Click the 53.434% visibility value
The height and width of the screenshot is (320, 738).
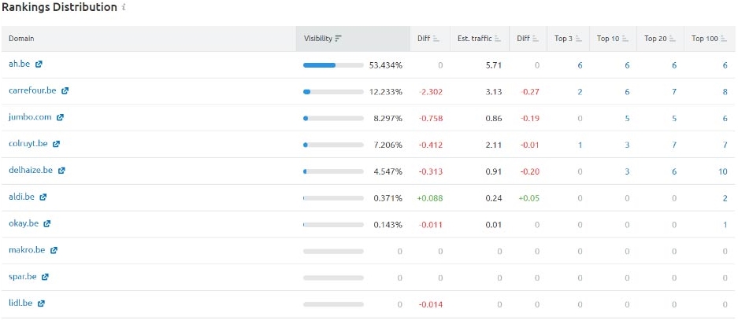point(385,65)
